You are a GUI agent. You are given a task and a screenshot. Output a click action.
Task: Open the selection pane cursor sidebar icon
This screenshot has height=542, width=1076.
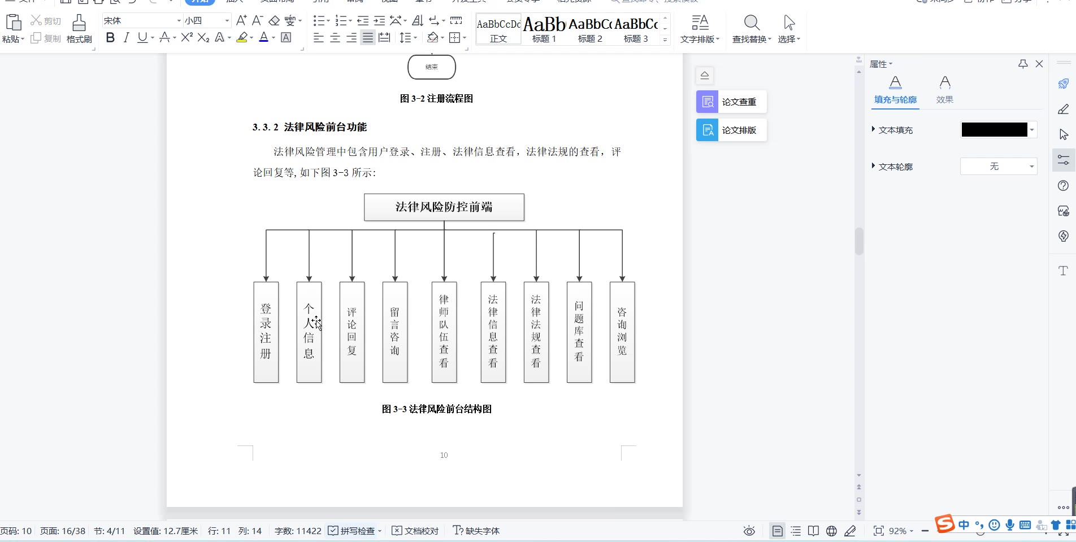[x=1063, y=134]
